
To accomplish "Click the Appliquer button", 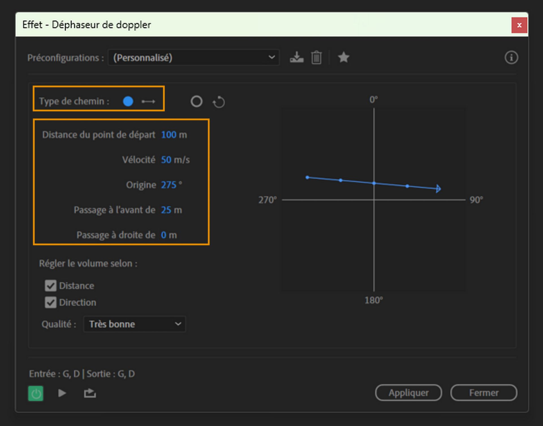I will pos(408,393).
